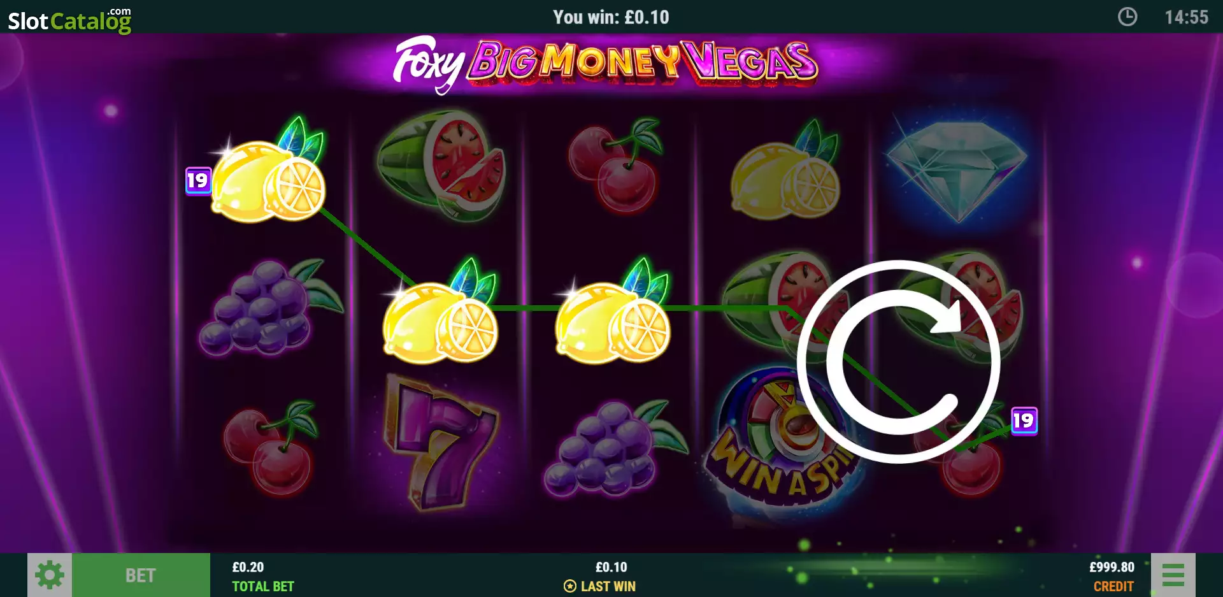
Task: Click the Foxy Big Money Vegas title logo
Action: (x=605, y=65)
